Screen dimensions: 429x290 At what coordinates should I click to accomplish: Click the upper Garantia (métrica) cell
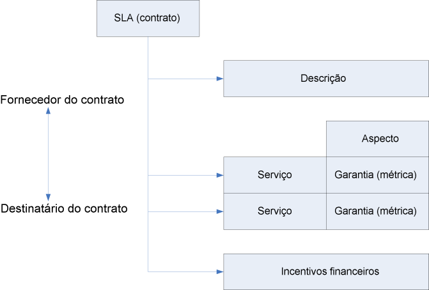point(377,174)
